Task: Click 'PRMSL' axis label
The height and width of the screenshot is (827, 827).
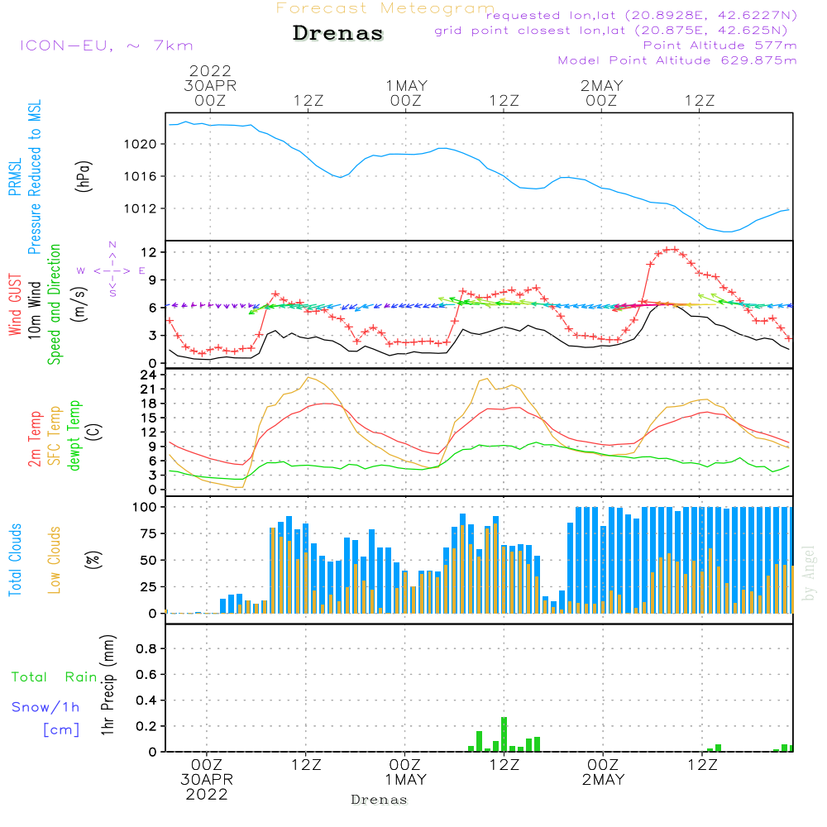Action: point(15,177)
